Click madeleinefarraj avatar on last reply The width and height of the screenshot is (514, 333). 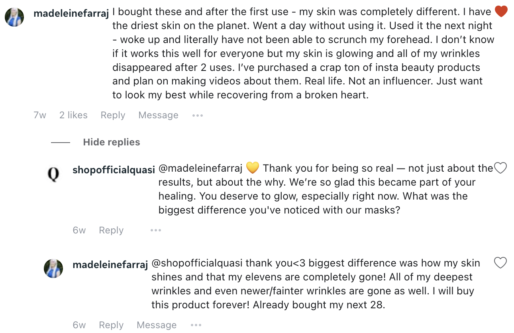[53, 268]
